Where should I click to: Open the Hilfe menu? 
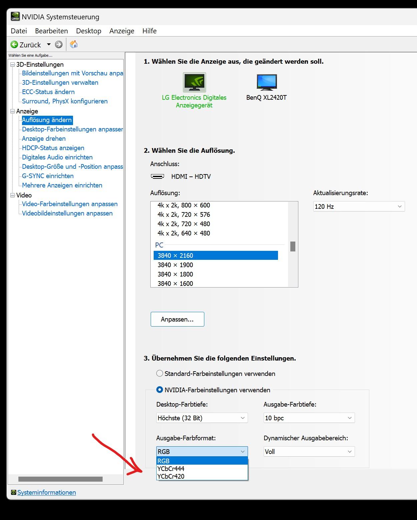point(149,31)
